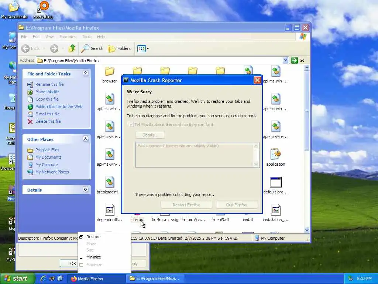Open the File menu in Explorer
Viewport: 378px width, 284px height.
(x=24, y=37)
